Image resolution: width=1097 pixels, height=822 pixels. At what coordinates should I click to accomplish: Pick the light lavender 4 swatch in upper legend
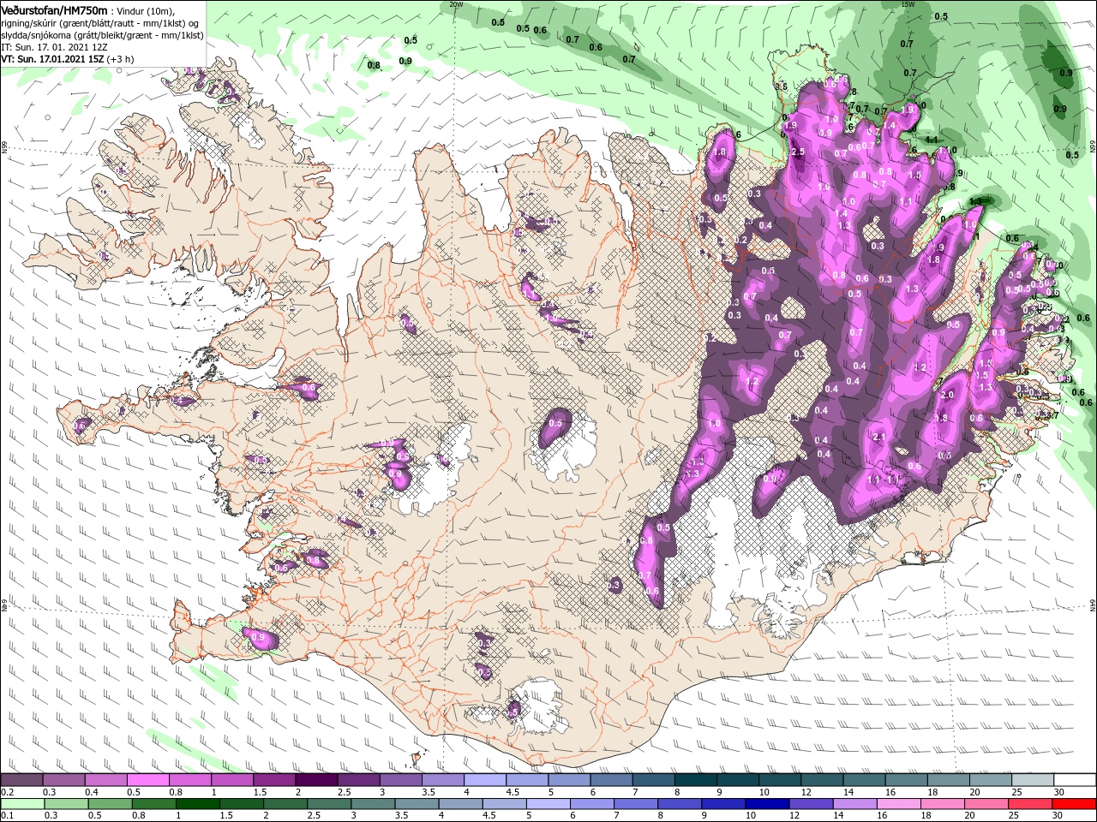(485, 779)
